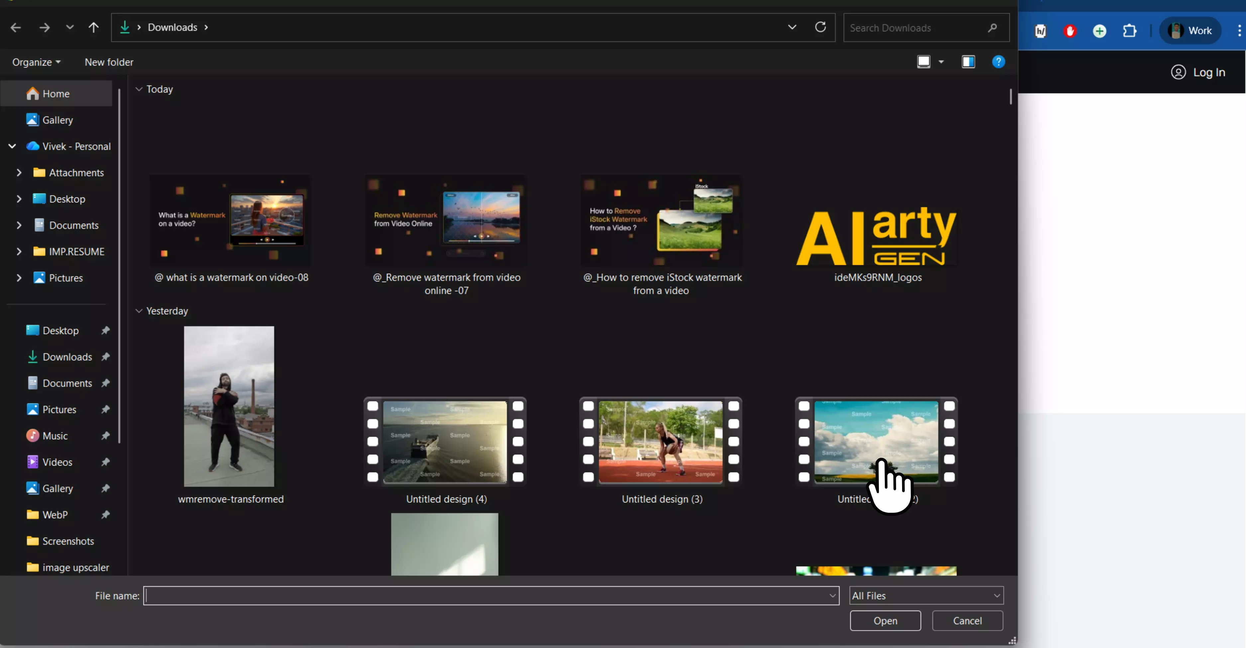Open the help question mark icon
Image resolution: width=1246 pixels, height=648 pixels.
[998, 62]
